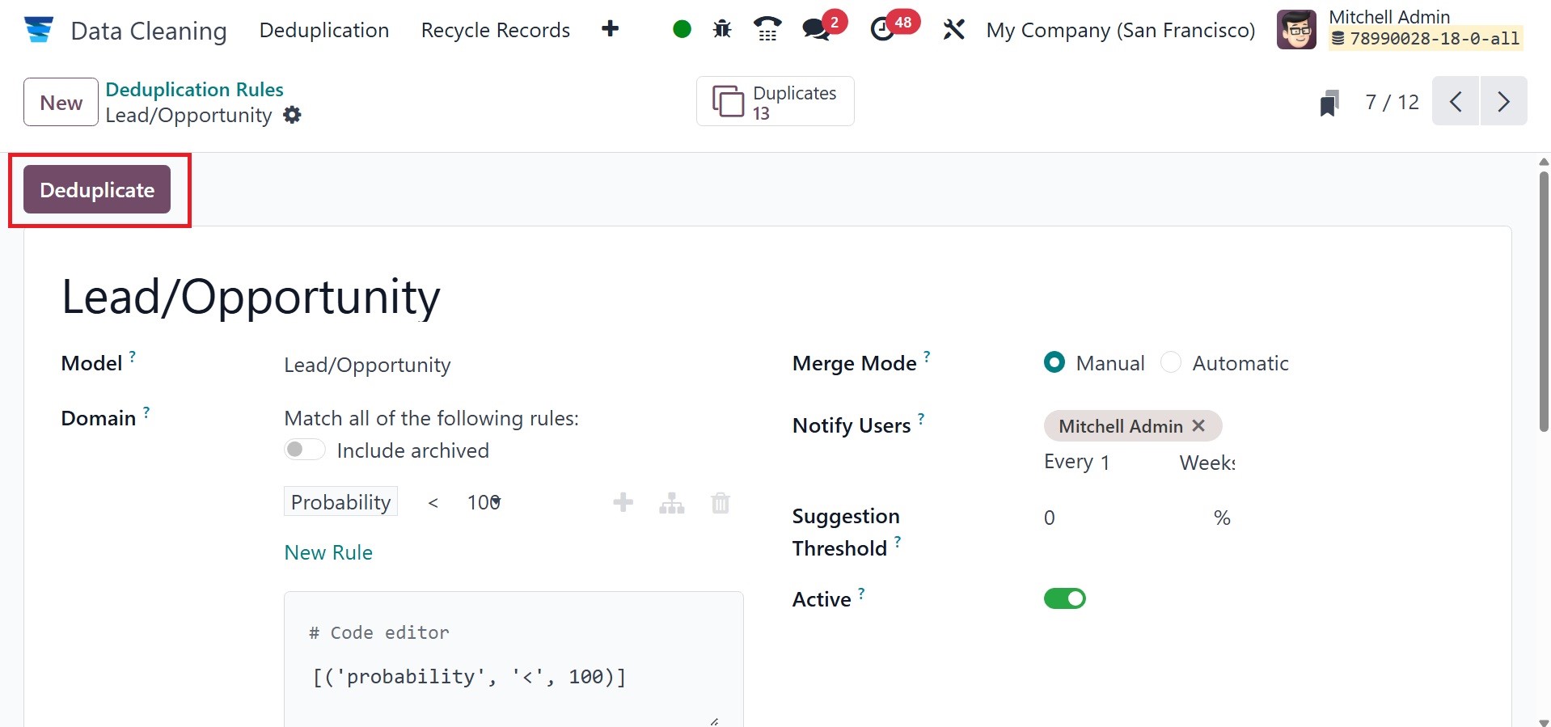This screenshot has width=1551, height=727.
Task: Click the Data Cleaning app logo icon
Action: (x=38, y=30)
